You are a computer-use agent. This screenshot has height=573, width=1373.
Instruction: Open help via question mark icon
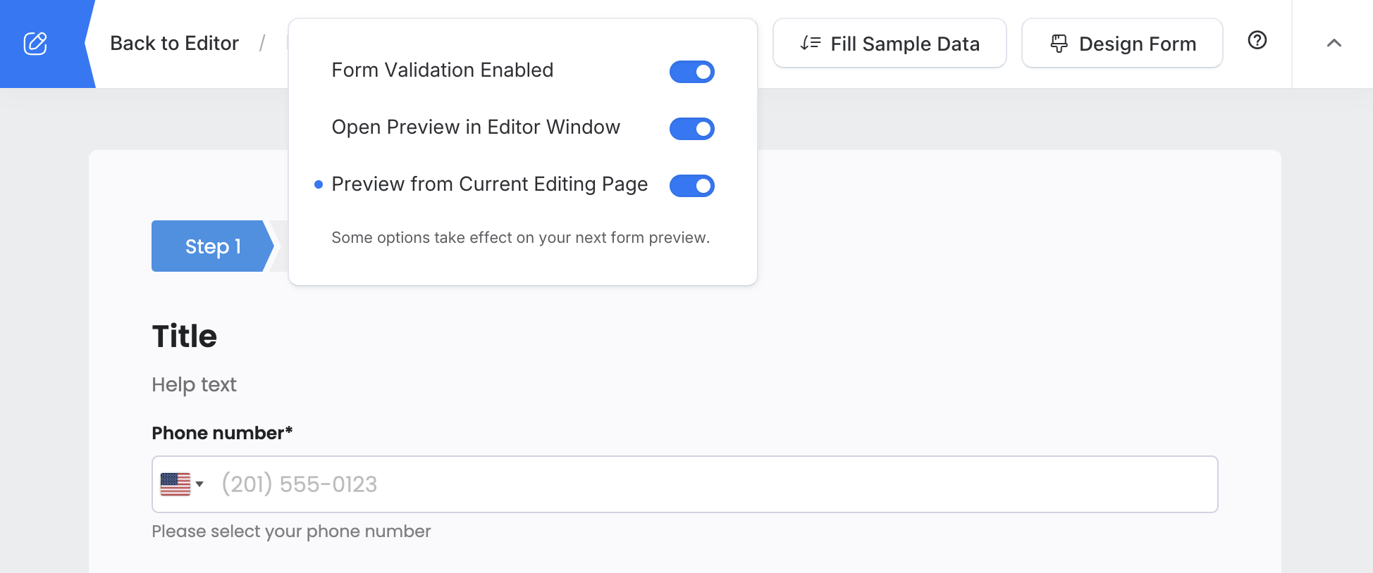(x=1257, y=41)
